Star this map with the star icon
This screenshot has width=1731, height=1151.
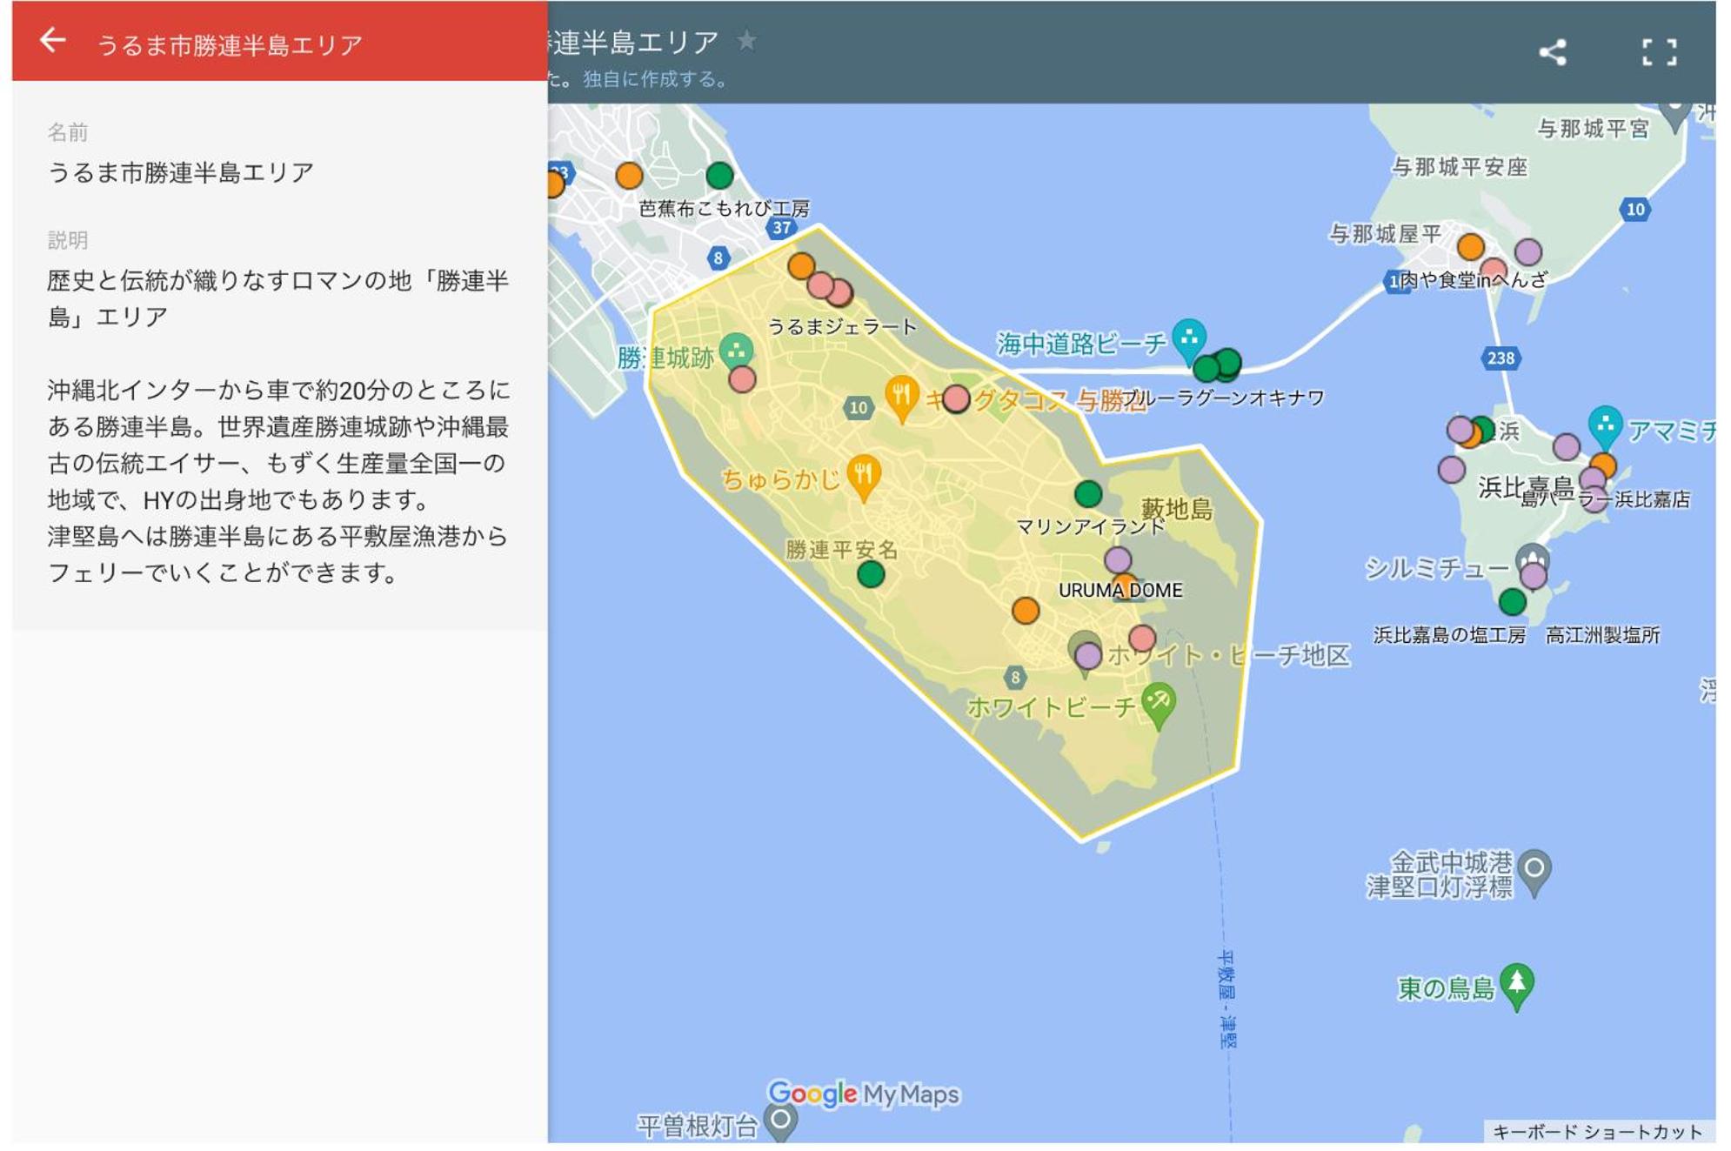[x=746, y=40]
